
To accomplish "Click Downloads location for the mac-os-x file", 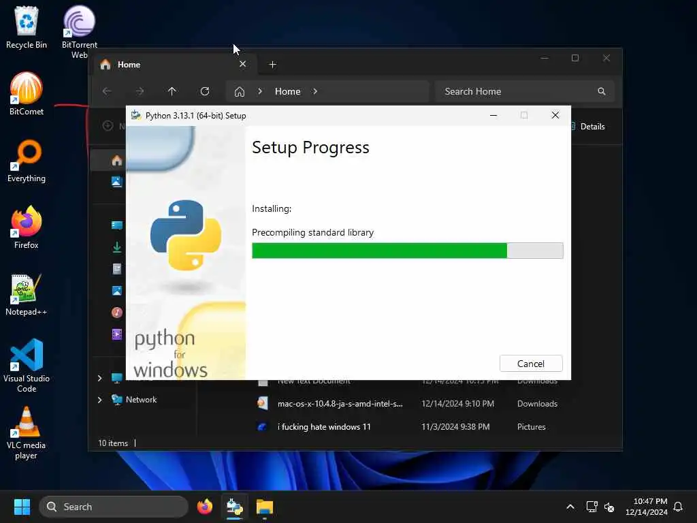I will (x=537, y=403).
